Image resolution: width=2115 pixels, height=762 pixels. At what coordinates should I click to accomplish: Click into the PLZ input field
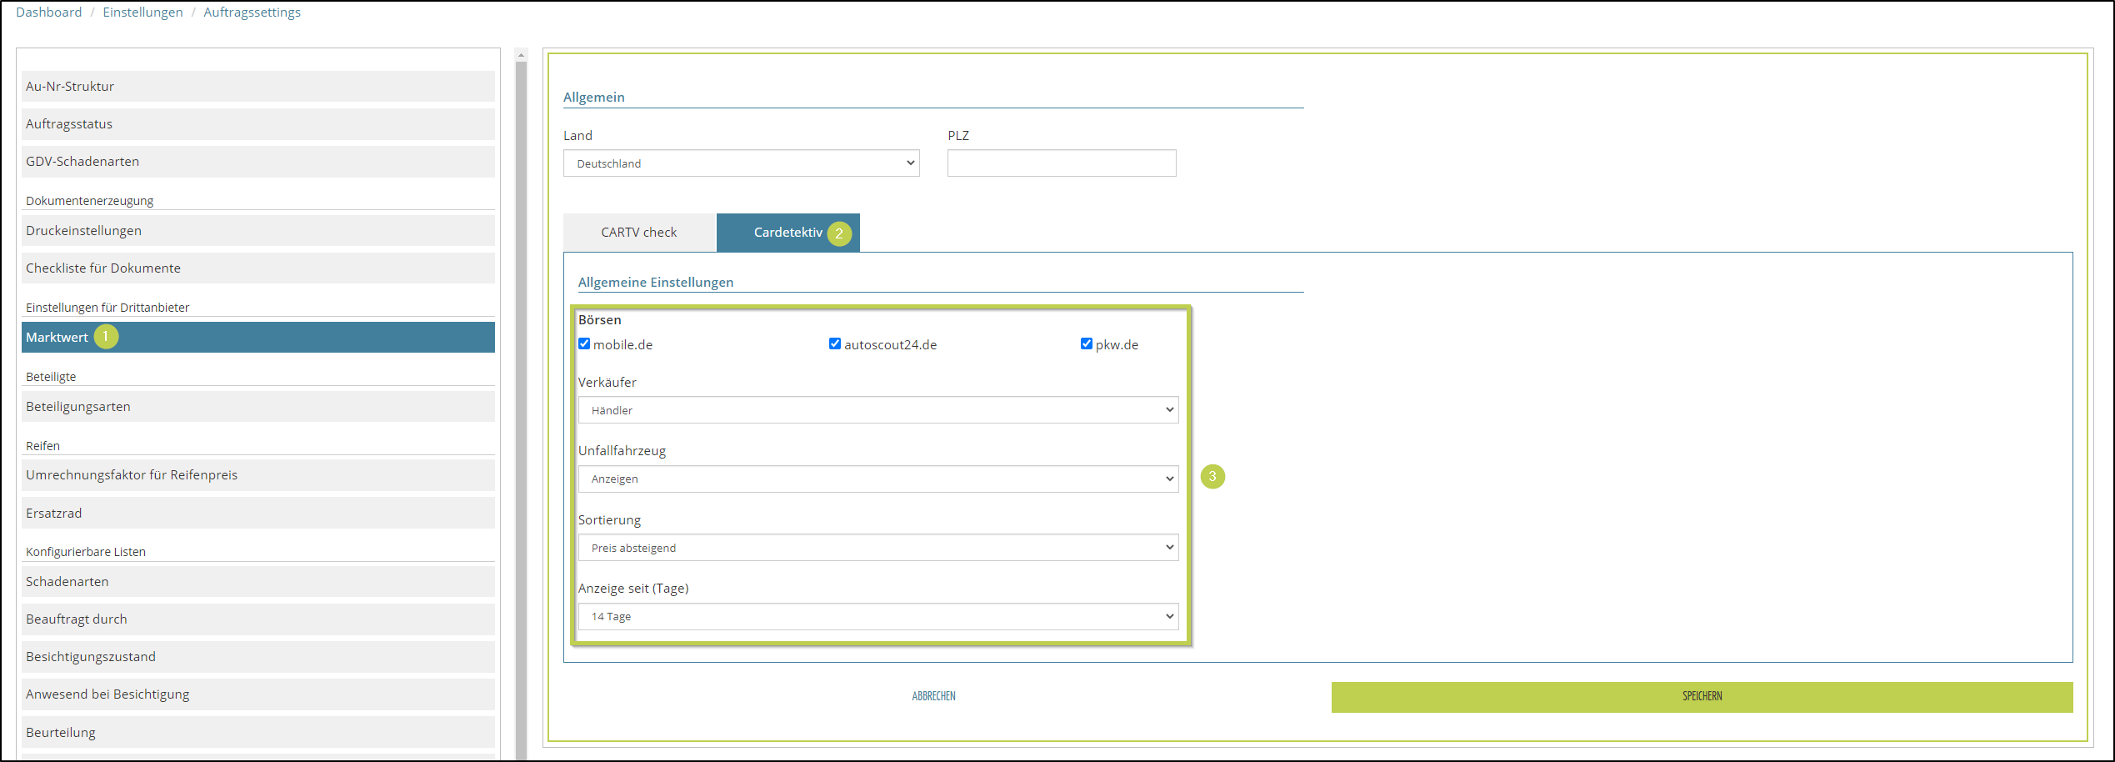[1061, 163]
